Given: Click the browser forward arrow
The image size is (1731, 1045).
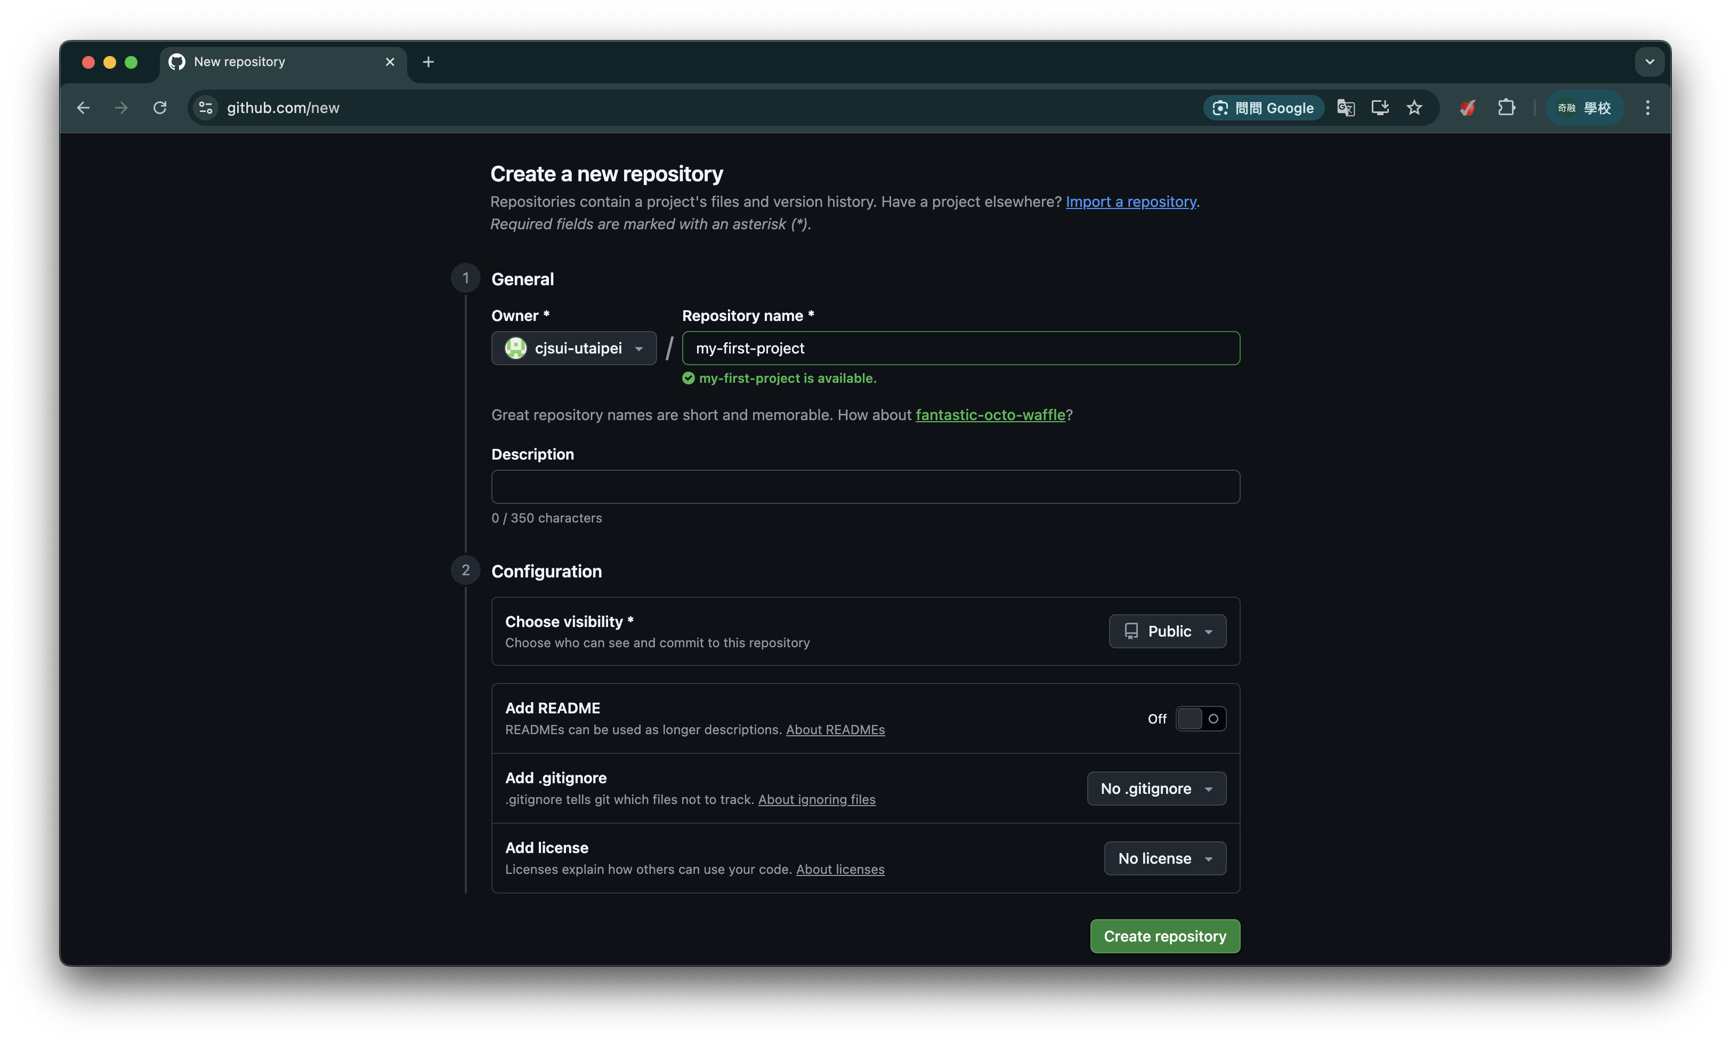Looking at the screenshot, I should 121,108.
